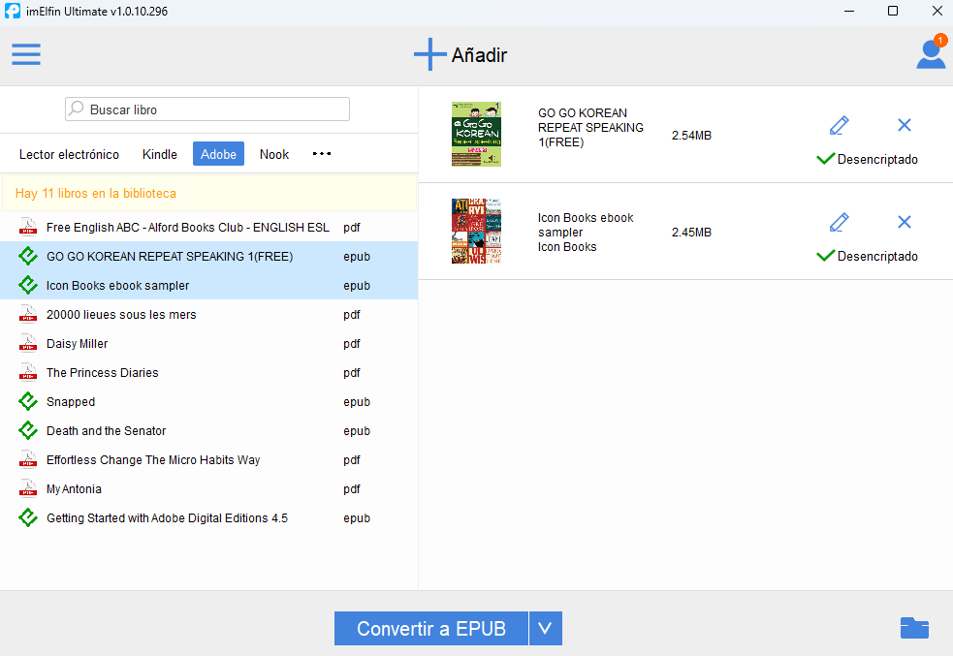Remove GO GO KOREAN from conversion list
The height and width of the screenshot is (656, 953).
pos(905,125)
